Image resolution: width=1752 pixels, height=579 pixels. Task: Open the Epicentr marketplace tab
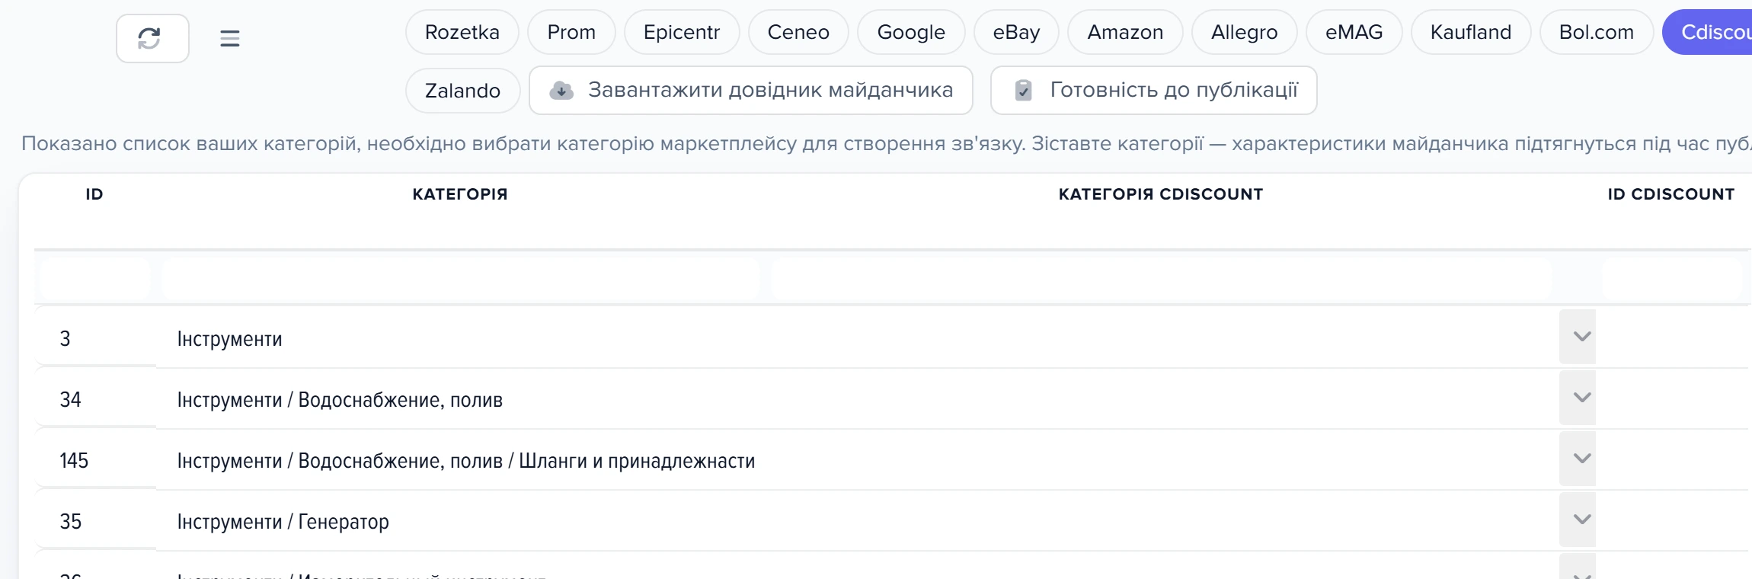(x=682, y=32)
